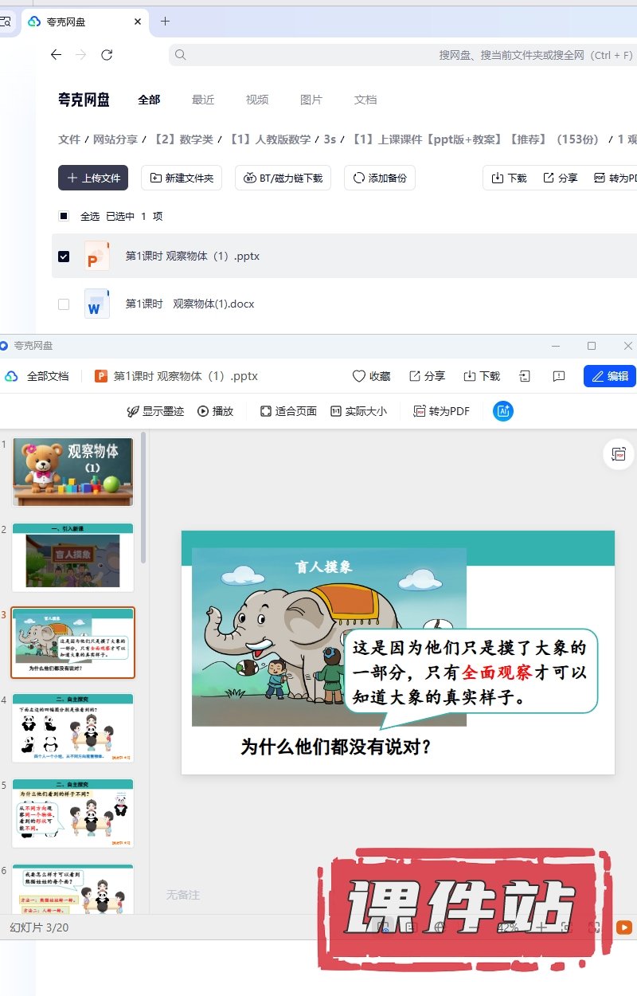
Task: Check the 观察物体(1).docx file checkbox
Action: 64,304
